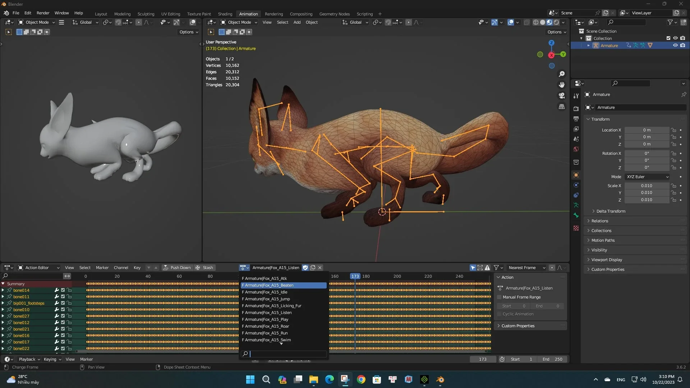Open Armature Data Properties (running figure icon)

576,205
